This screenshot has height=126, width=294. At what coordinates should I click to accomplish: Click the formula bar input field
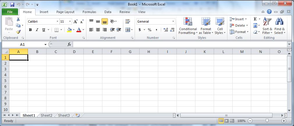(180, 44)
